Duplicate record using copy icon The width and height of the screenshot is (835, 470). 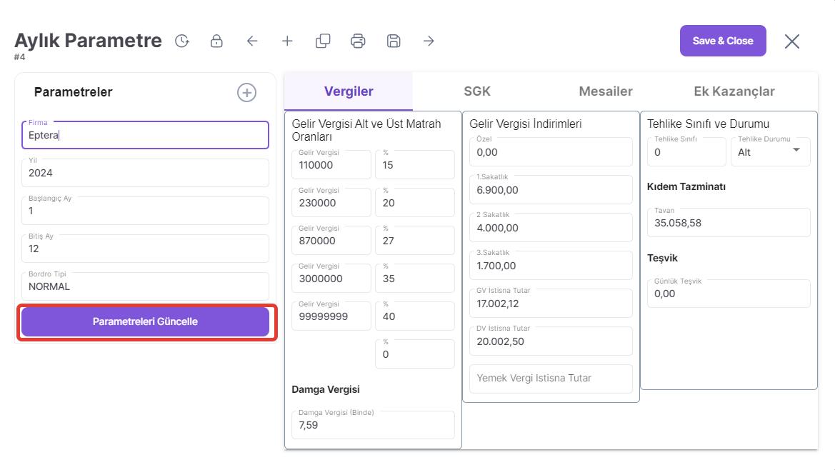pyautogui.click(x=323, y=41)
